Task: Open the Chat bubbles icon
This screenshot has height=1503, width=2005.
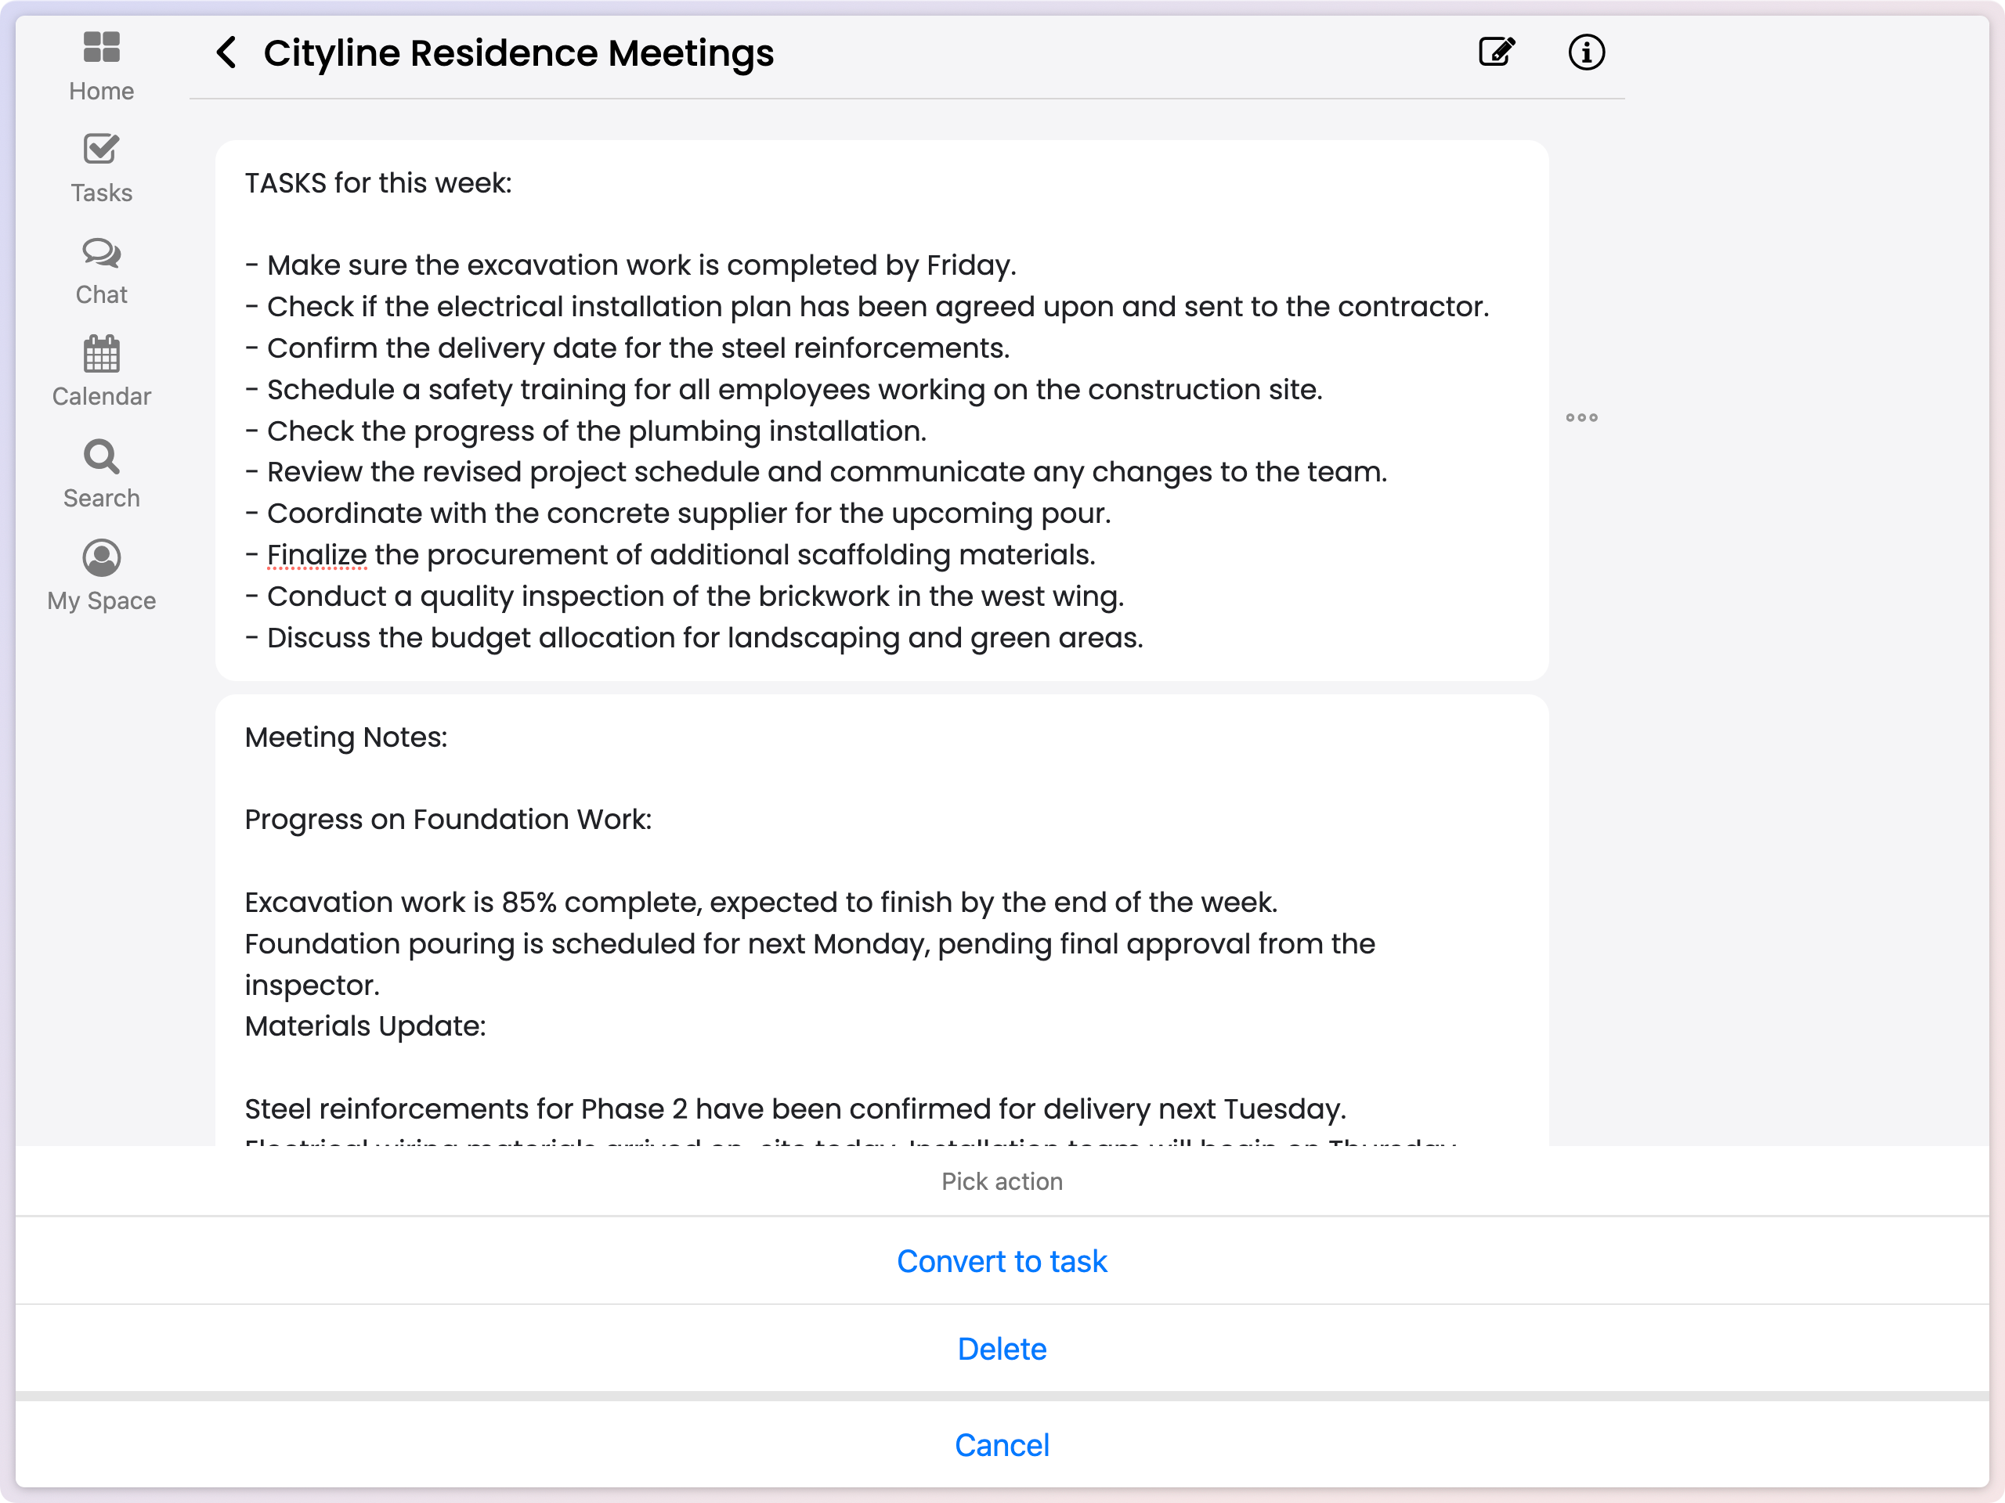Action: click(102, 253)
